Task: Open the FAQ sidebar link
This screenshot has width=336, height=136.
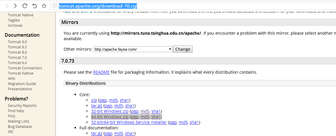Action: point(12,116)
